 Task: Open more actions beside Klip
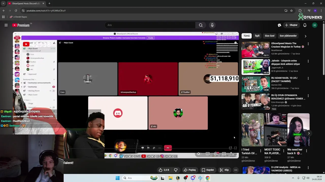click(236, 170)
